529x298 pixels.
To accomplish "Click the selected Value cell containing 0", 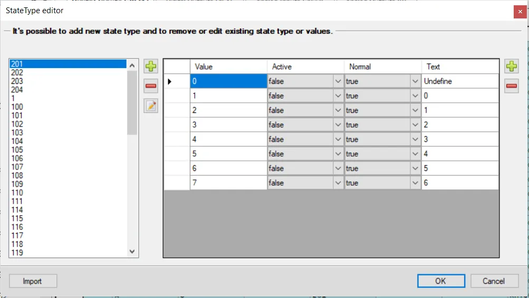I will (228, 81).
